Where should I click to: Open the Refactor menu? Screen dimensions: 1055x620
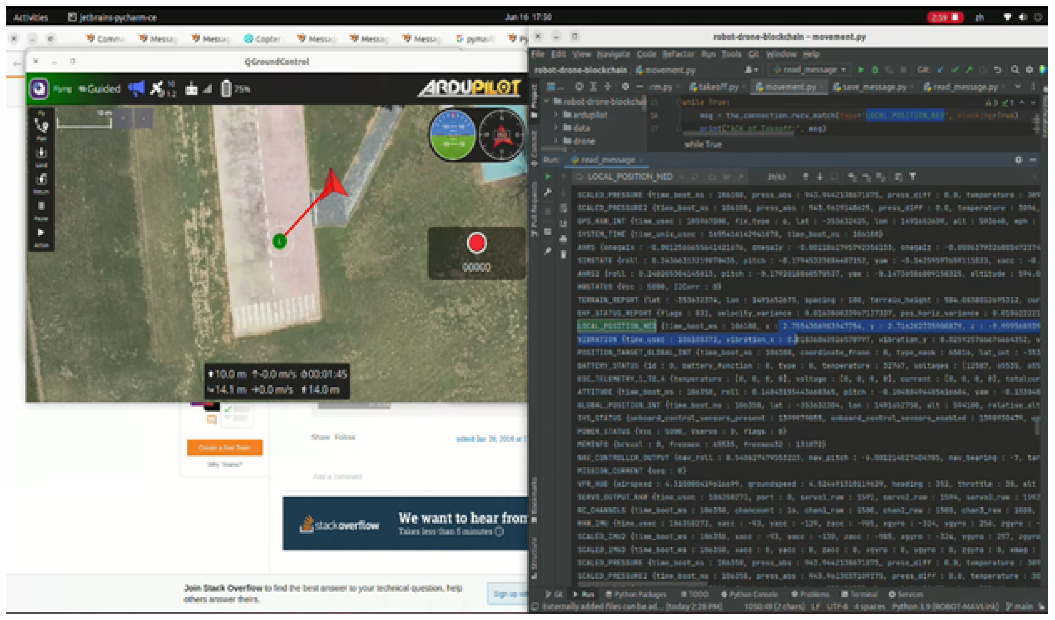678,55
